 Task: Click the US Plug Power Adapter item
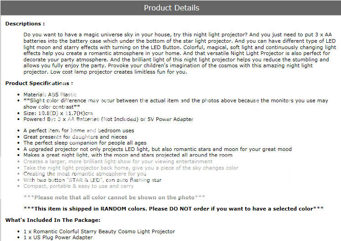tap(58, 237)
